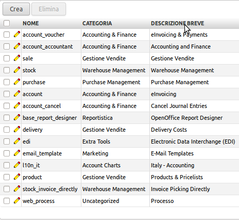Click the Crea button
This screenshot has width=239, height=220.
(16, 9)
